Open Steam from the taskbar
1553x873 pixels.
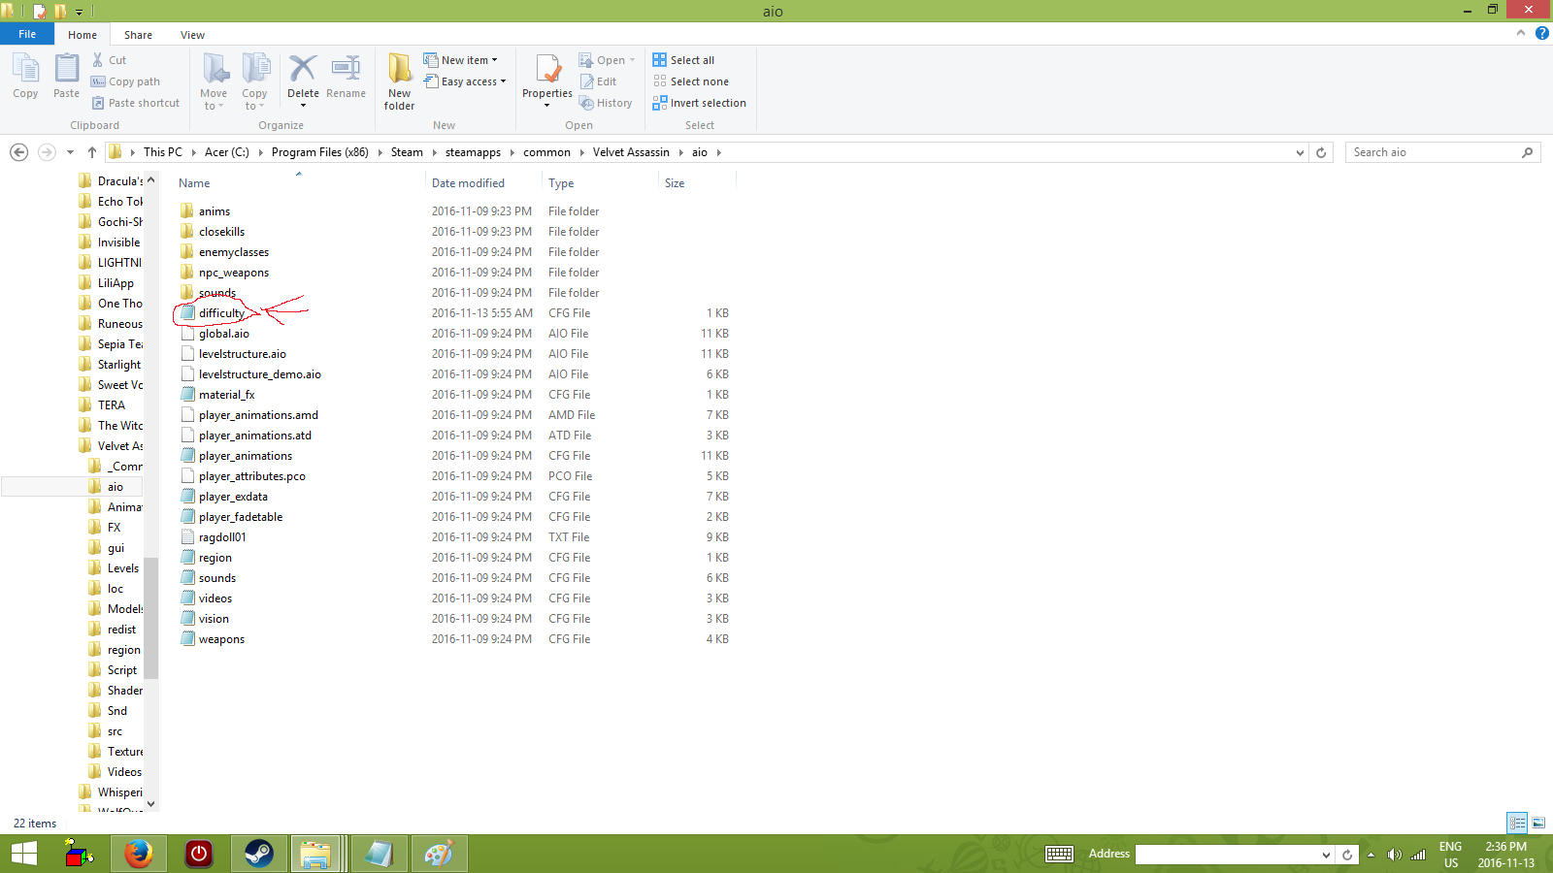pyautogui.click(x=258, y=854)
